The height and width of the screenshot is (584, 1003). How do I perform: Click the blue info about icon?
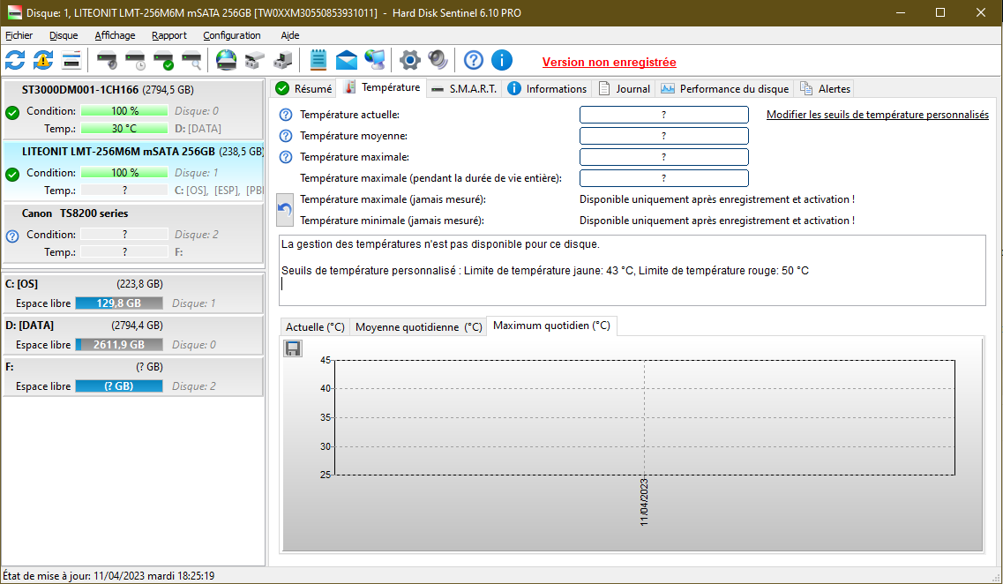tap(502, 60)
